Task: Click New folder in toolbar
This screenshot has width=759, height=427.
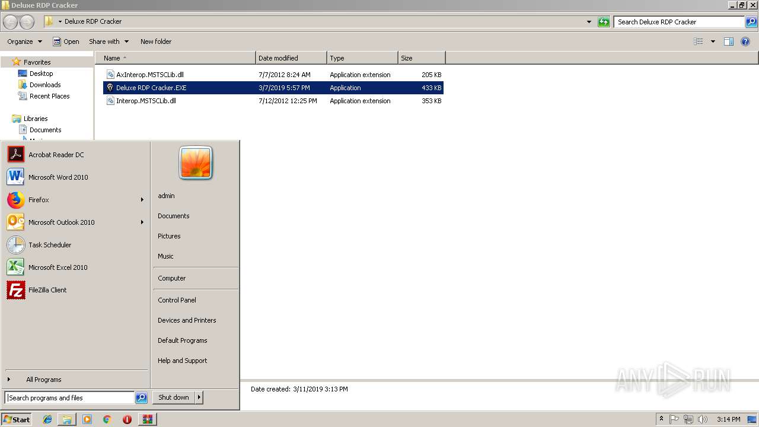Action: (x=156, y=42)
